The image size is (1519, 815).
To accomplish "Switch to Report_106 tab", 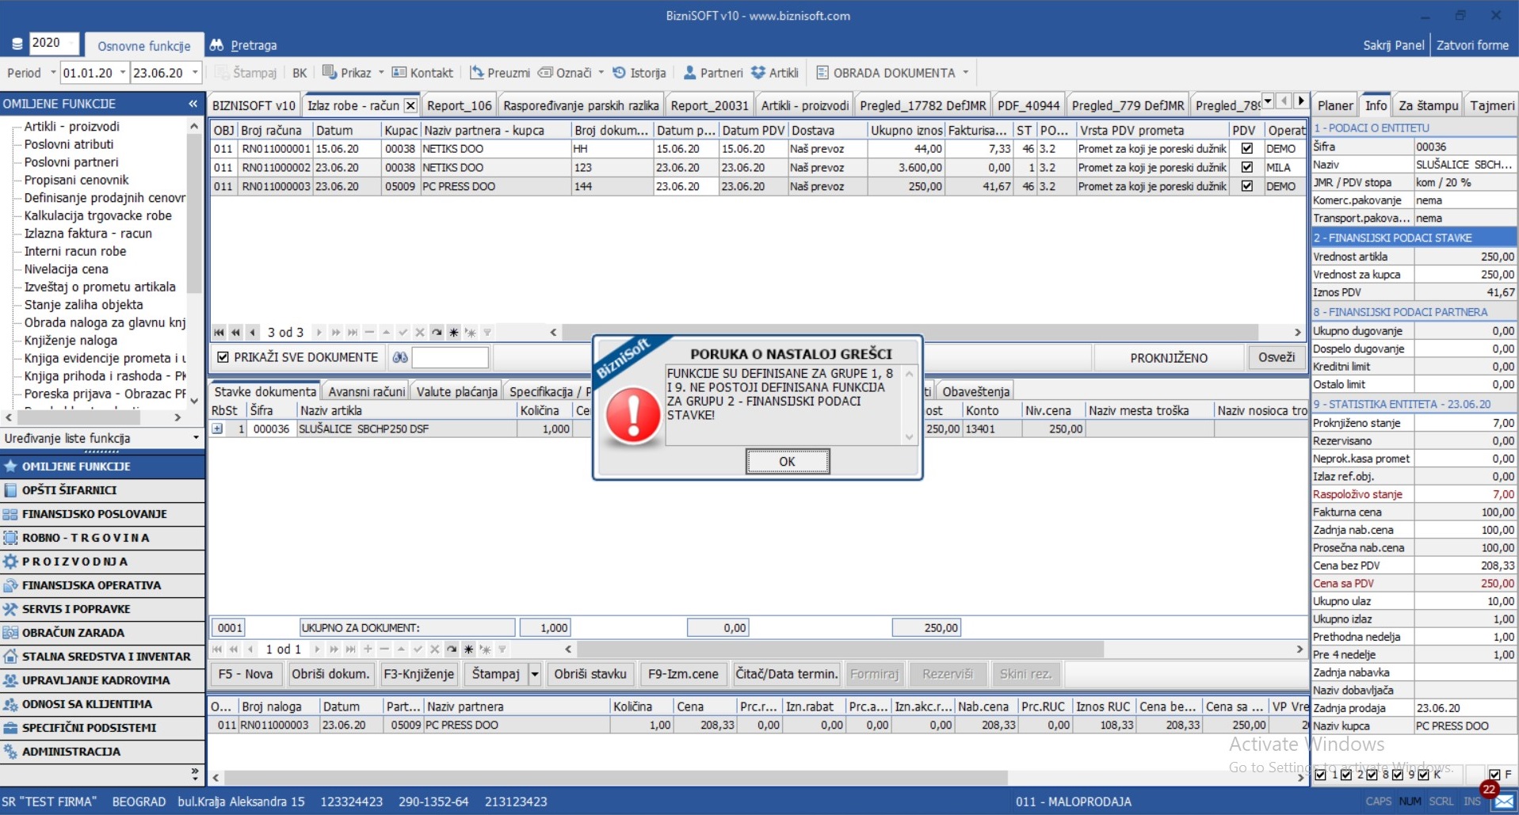I will coord(459,105).
